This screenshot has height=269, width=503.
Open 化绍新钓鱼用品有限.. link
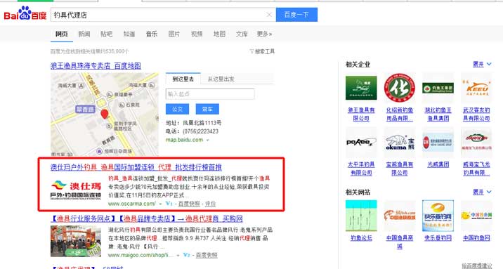400,114
